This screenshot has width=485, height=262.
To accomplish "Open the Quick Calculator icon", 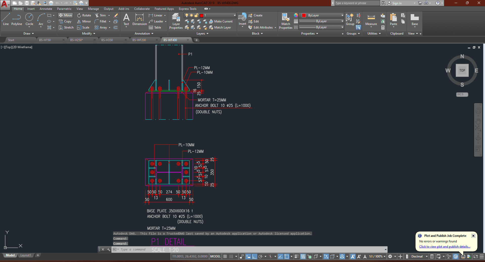I will [x=383, y=27].
